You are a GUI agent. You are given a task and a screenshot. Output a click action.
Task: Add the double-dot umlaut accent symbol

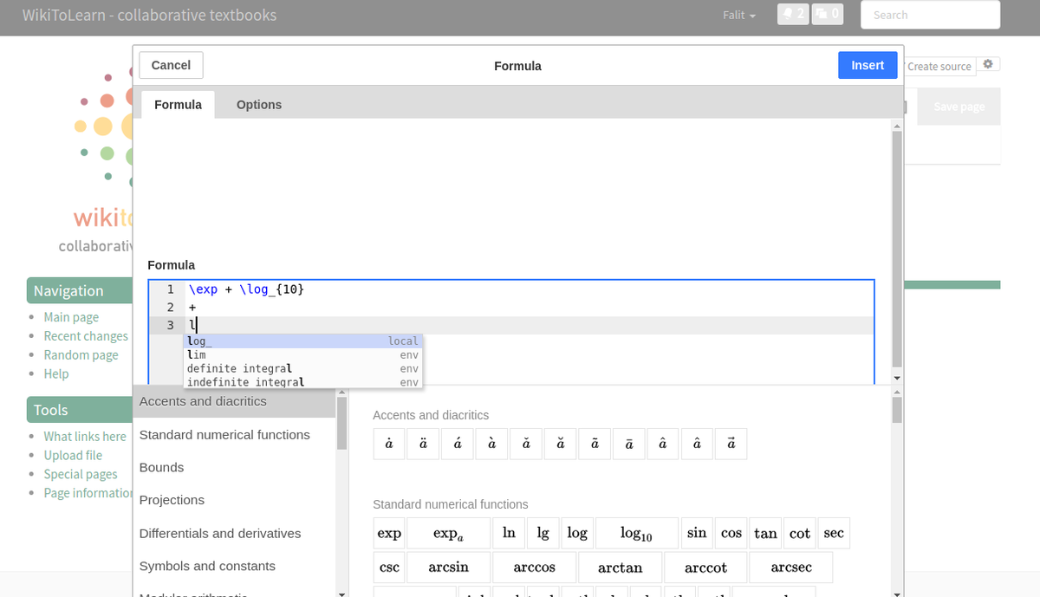423,444
